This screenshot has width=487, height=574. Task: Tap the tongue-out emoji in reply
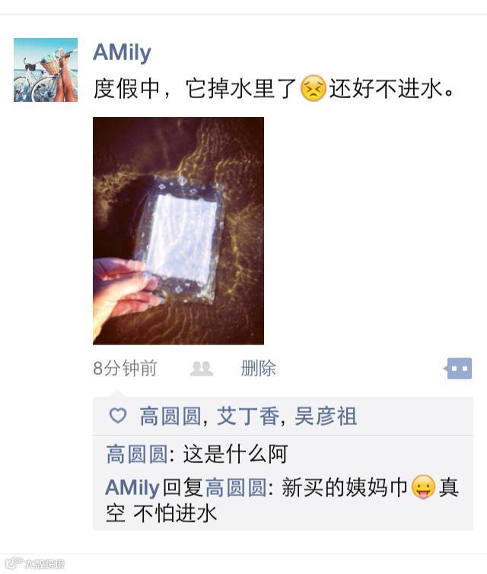423,487
